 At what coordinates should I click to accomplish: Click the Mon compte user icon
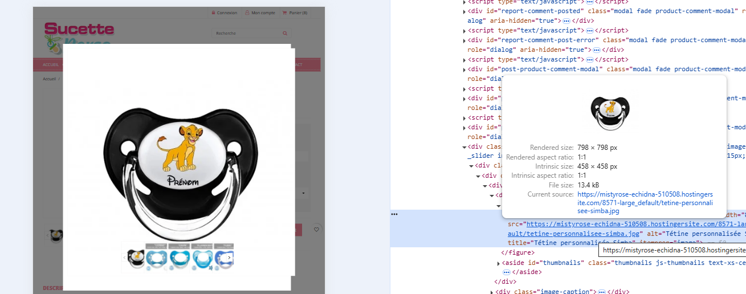tap(247, 13)
